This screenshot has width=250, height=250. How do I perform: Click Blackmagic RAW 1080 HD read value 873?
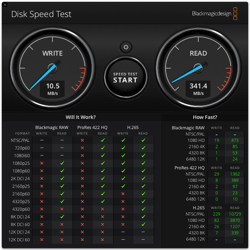coord(235,140)
